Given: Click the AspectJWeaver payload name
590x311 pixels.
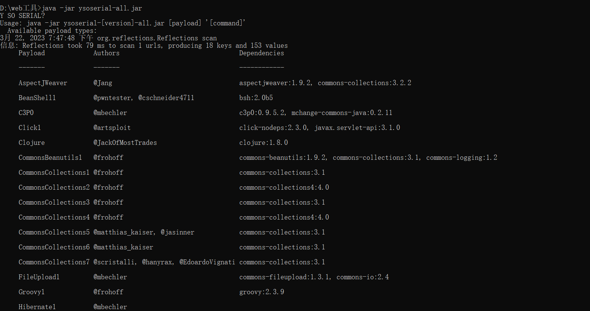Looking at the screenshot, I should pos(43,83).
